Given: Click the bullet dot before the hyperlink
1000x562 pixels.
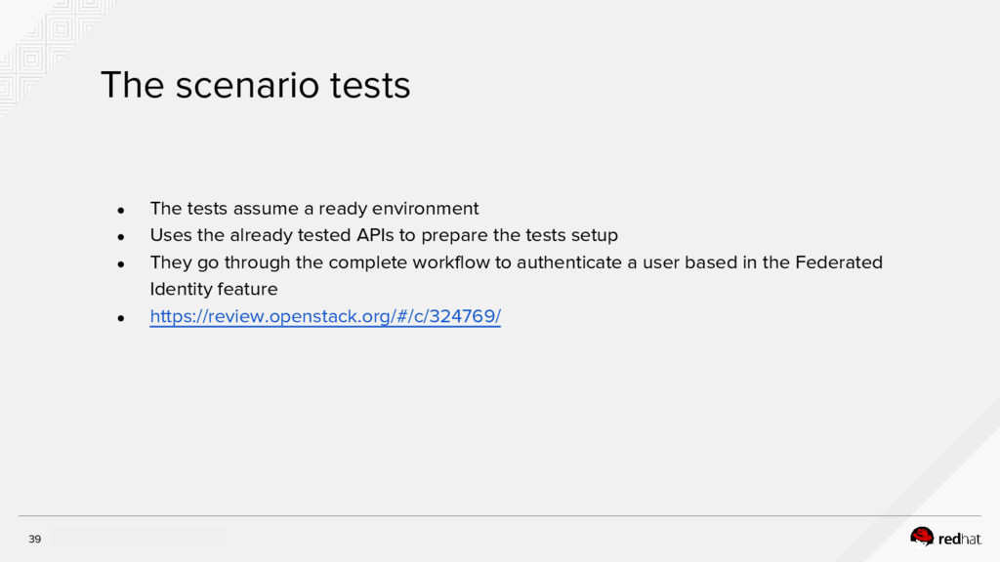Looking at the screenshot, I should click(121, 319).
